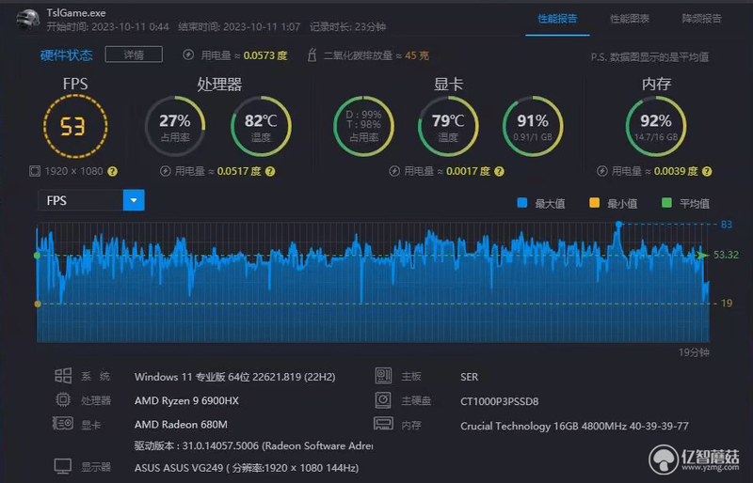Switch to the 性能报告 tab

click(x=557, y=19)
